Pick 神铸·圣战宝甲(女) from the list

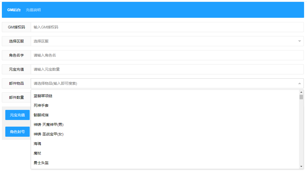tap(49, 134)
